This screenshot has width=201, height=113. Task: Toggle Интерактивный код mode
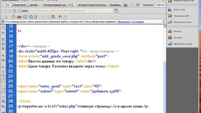click(x=55, y=5)
